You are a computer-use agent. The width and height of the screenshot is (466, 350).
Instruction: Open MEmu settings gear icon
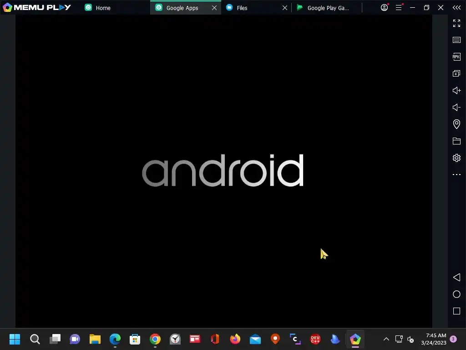456,158
